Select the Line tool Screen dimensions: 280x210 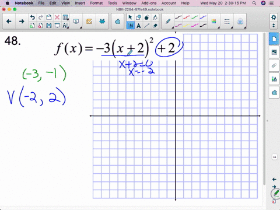pos(146,26)
